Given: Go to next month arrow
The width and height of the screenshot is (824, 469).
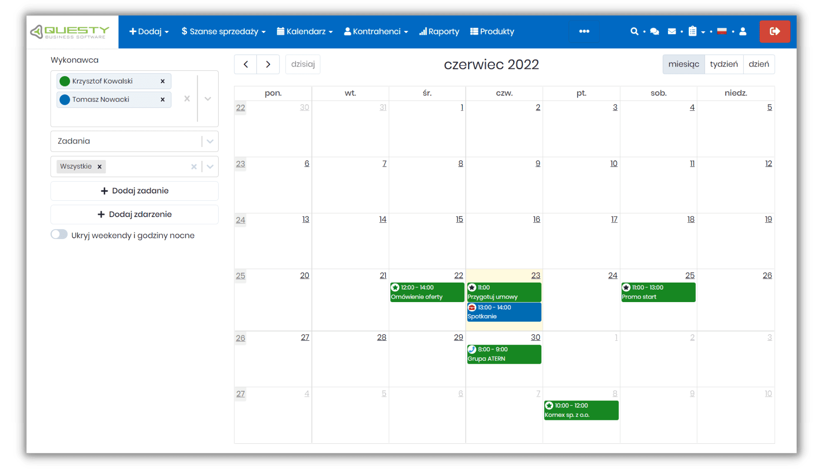Looking at the screenshot, I should pos(268,64).
